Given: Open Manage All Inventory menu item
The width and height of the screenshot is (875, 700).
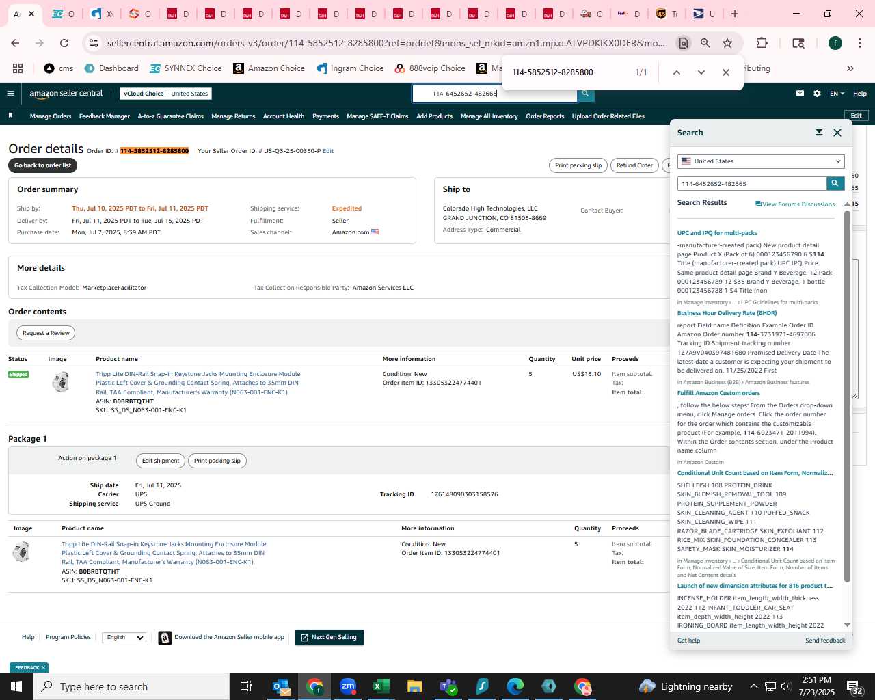Looking at the screenshot, I should point(489,116).
